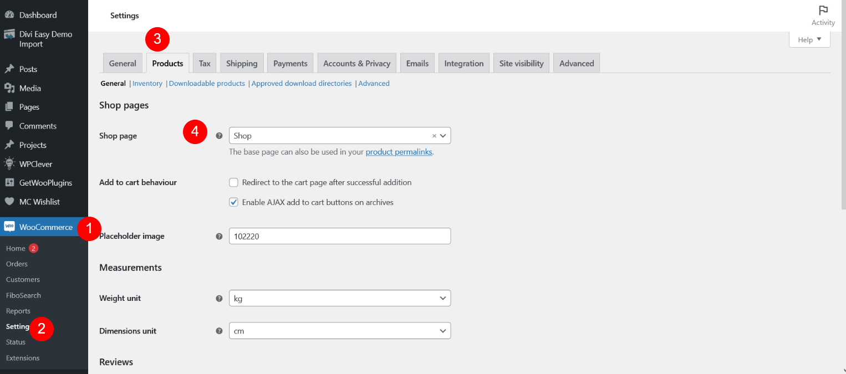Screen dimensions: 846x374
Task: Open FiboSearch in WooCommerce submenu
Action: pos(23,295)
